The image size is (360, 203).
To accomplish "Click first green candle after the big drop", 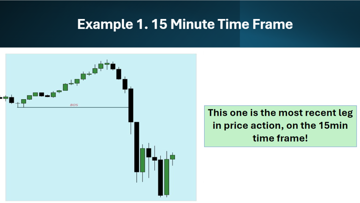I will pos(142,160).
